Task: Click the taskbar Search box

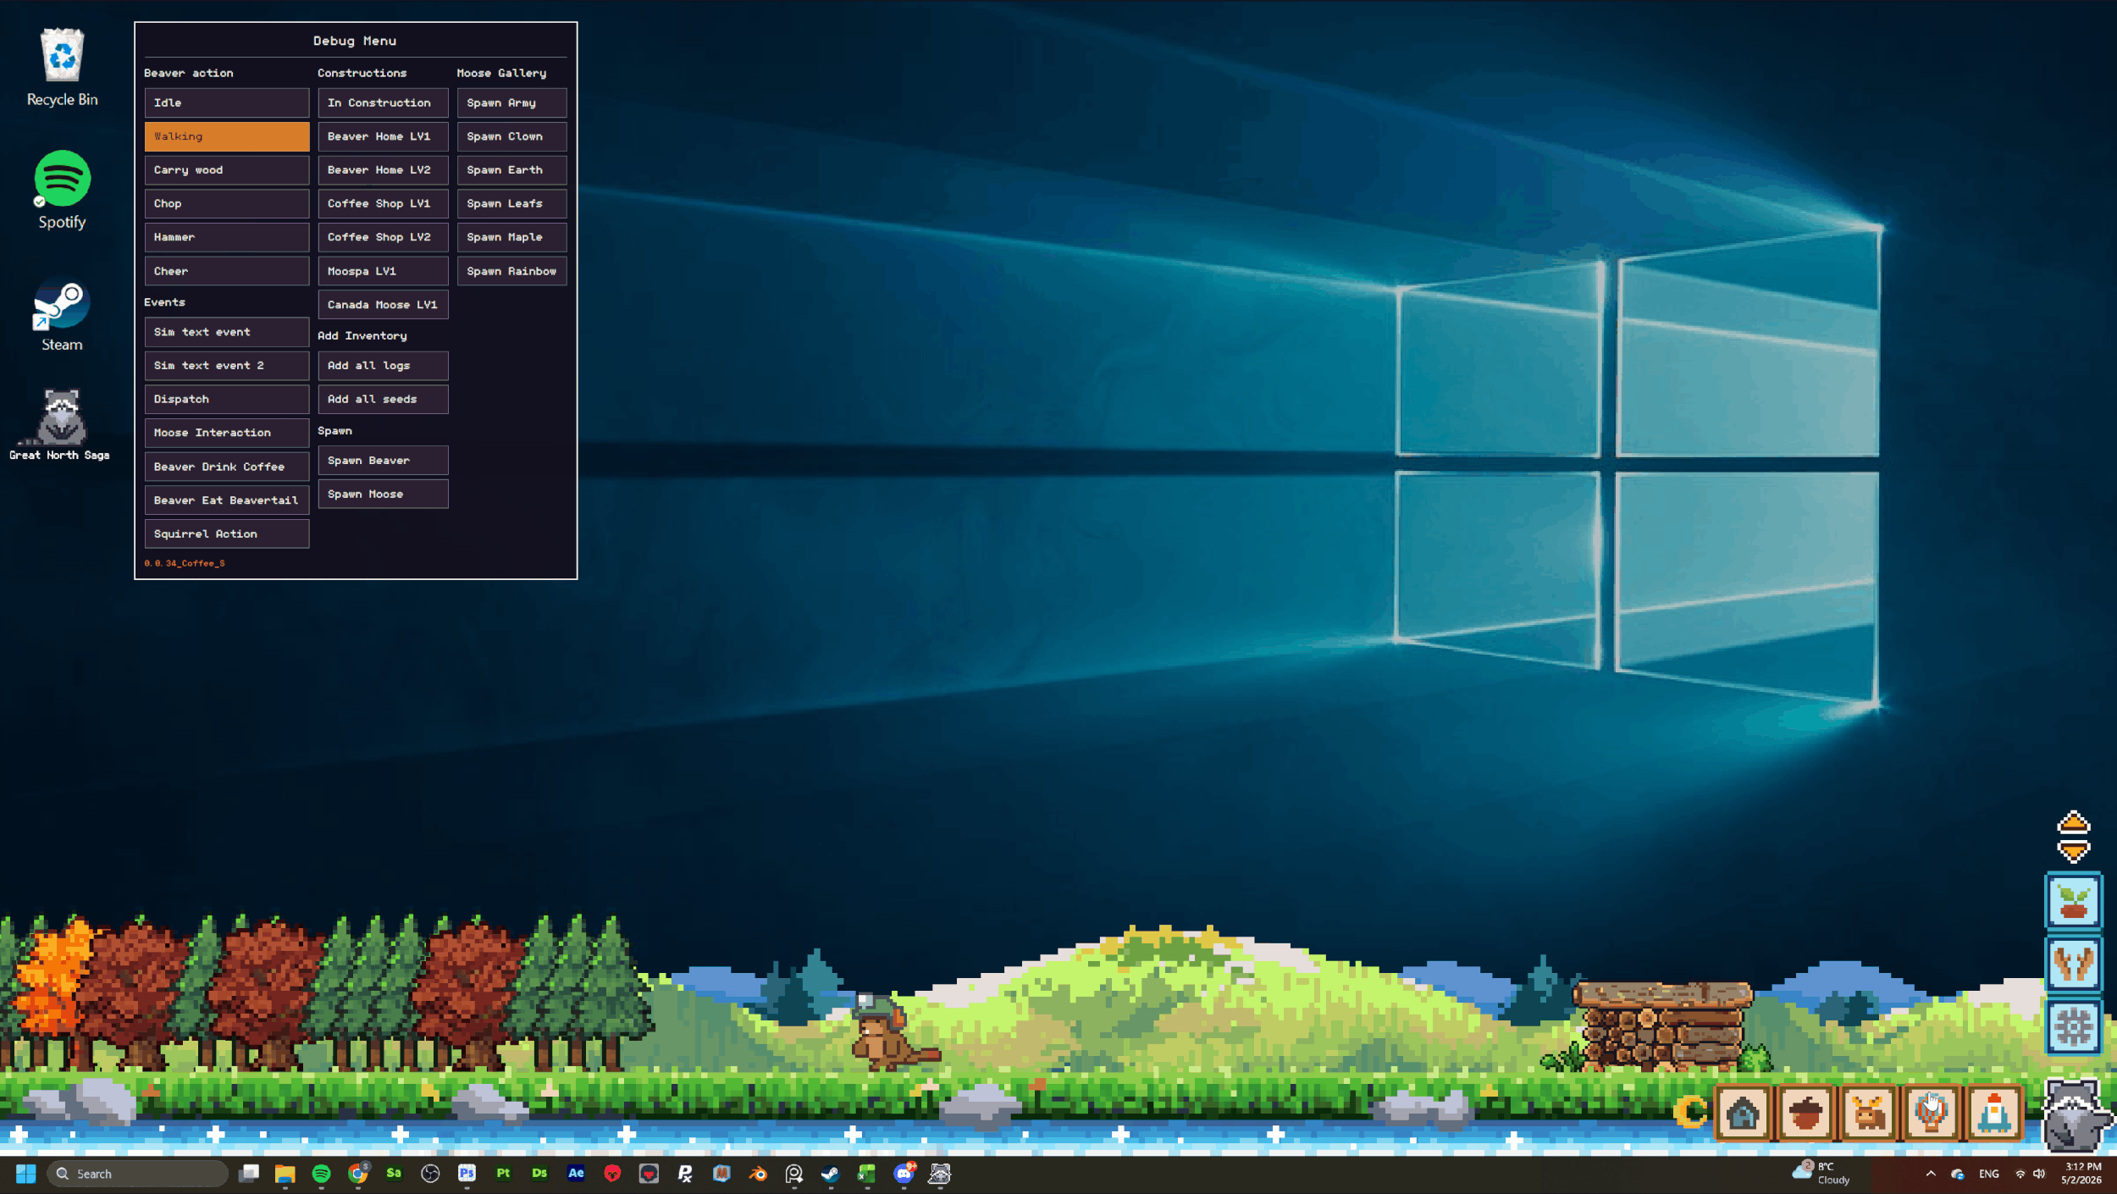Action: (x=137, y=1174)
